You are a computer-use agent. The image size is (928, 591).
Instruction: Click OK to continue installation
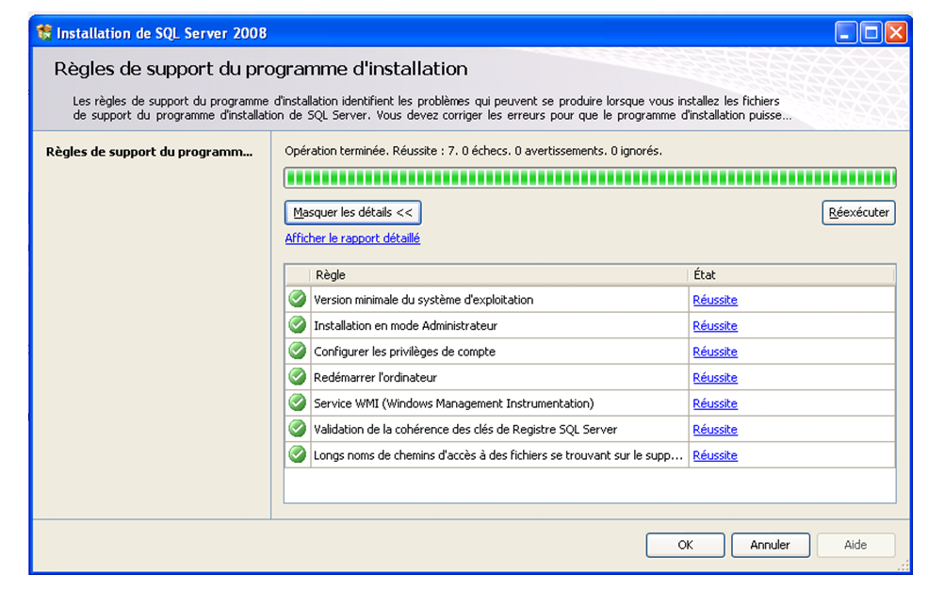[x=685, y=545]
